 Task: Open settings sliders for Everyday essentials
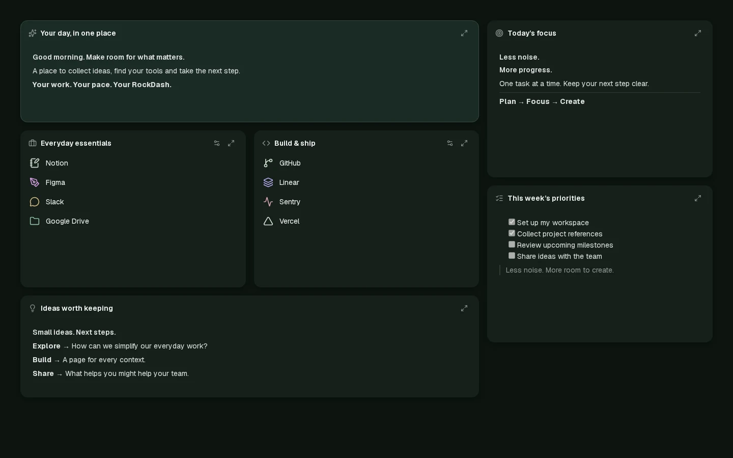(x=217, y=143)
